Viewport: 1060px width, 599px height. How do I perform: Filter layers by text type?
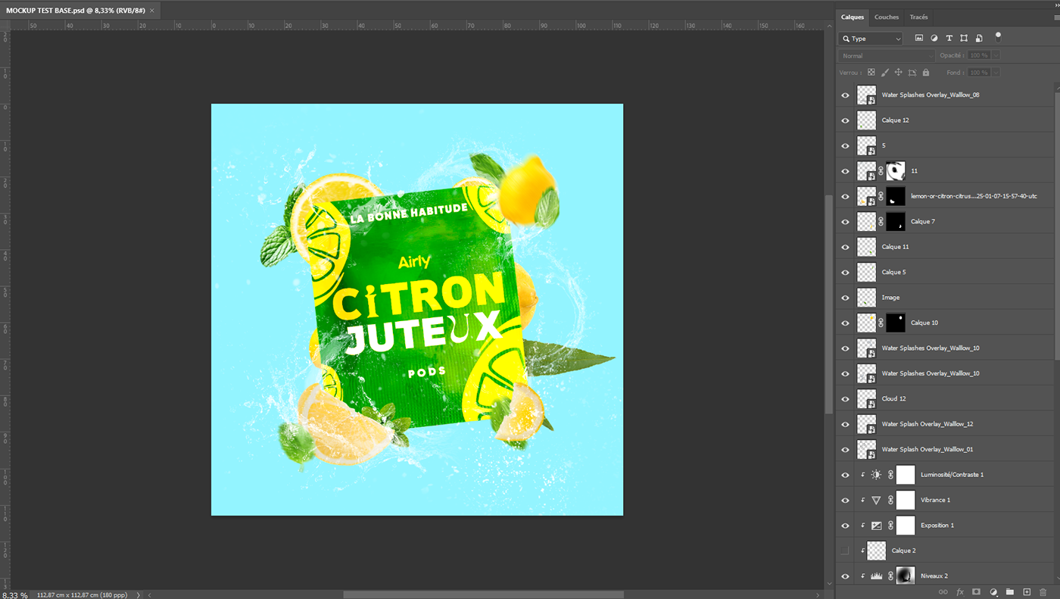949,39
